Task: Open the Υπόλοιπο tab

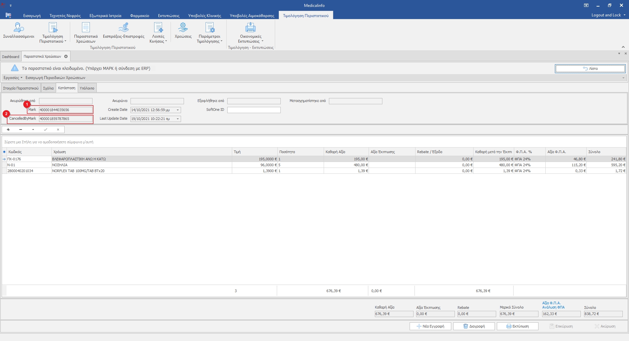Action: point(87,88)
